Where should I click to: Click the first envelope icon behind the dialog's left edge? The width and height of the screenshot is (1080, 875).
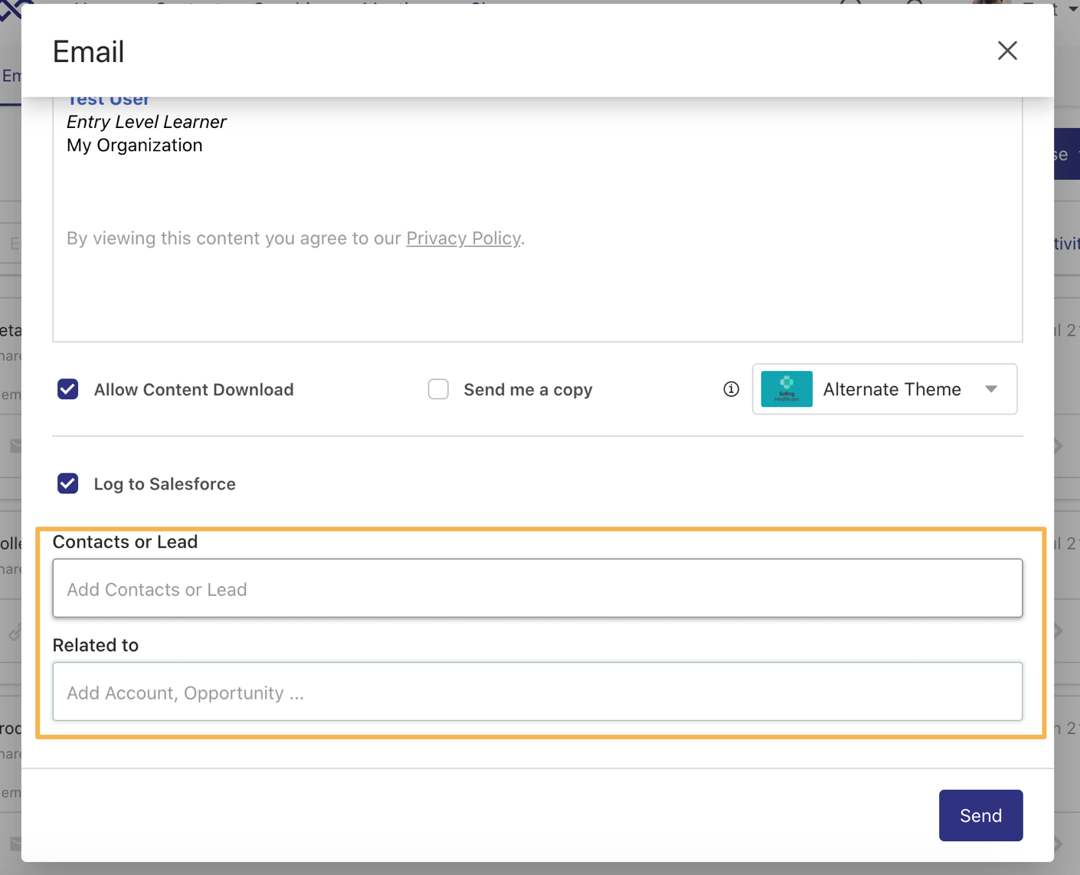tap(15, 446)
